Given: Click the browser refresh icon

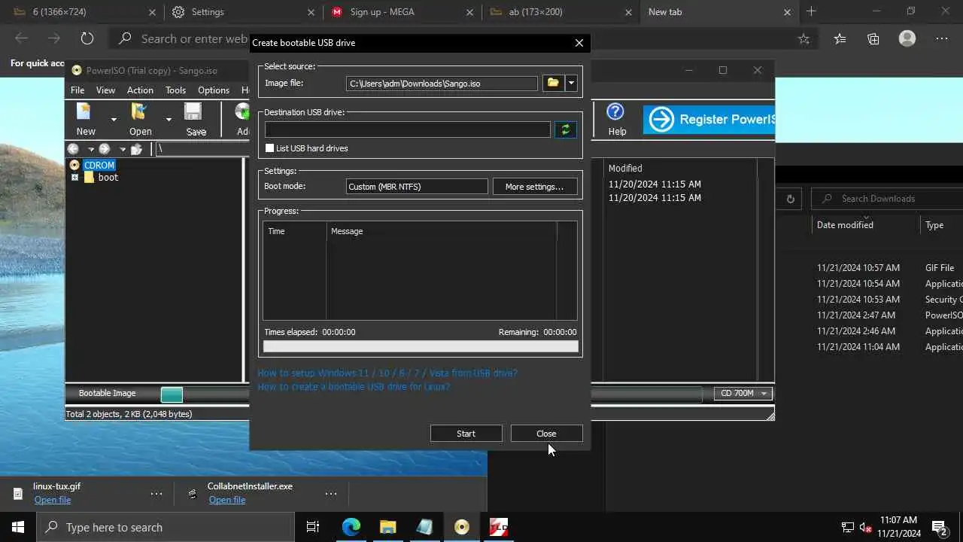Looking at the screenshot, I should coord(87,38).
